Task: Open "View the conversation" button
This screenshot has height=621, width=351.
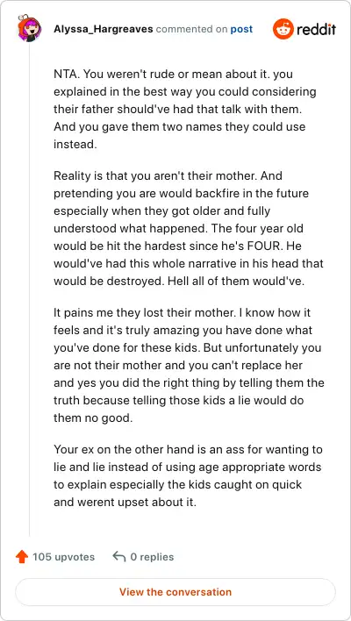Action: [175, 592]
